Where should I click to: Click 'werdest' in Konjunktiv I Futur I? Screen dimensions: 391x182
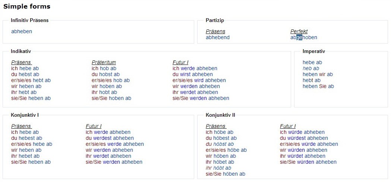pos(104,138)
